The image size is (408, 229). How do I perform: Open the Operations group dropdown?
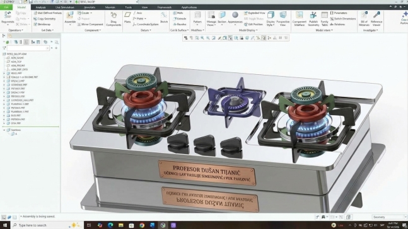click(x=16, y=30)
